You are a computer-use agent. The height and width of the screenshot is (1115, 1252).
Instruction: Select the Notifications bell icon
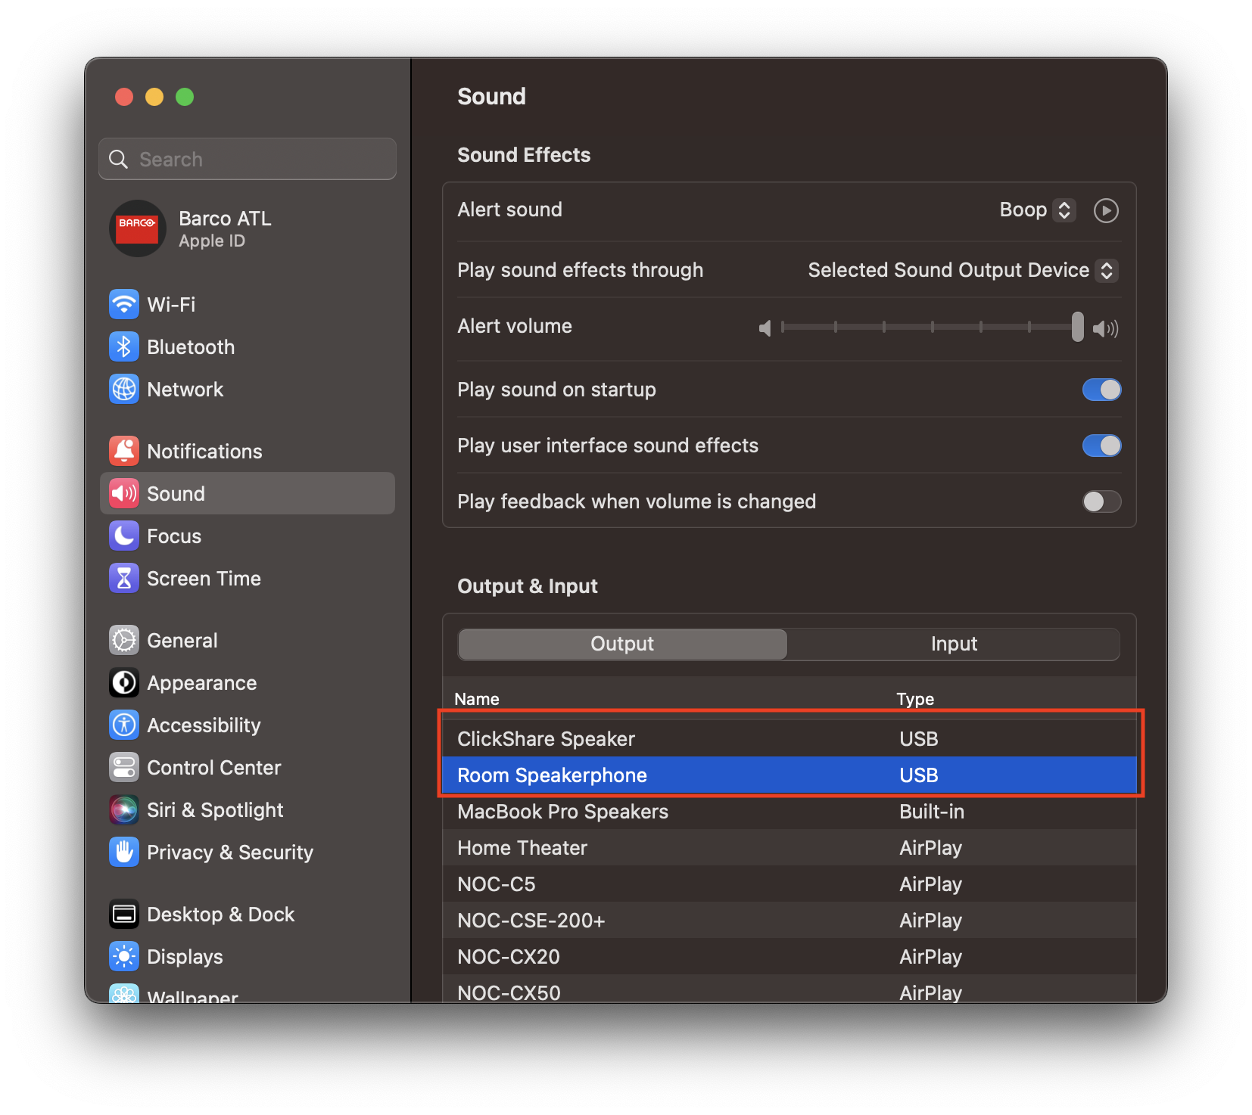click(124, 452)
